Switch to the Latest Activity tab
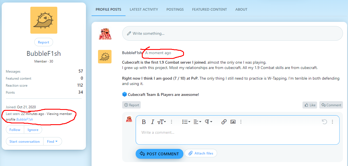Image resolution: width=348 pixels, height=166 pixels. (x=144, y=9)
